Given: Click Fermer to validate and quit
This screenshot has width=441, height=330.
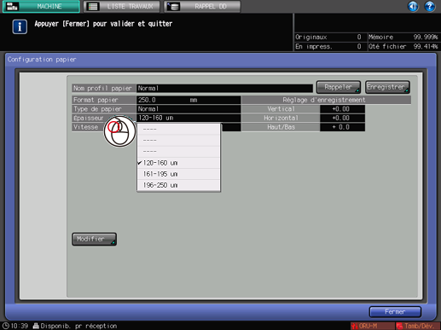Looking at the screenshot, I should click(x=395, y=312).
